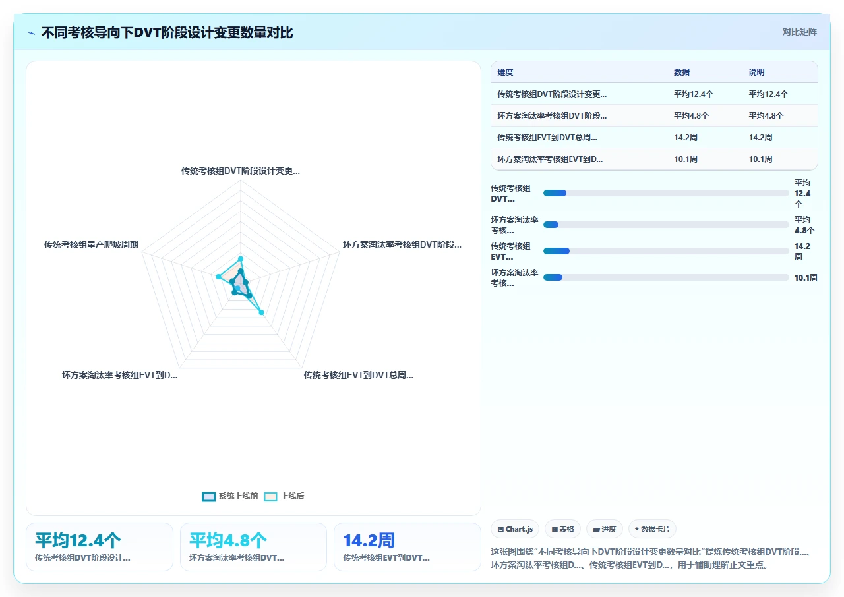Click the lightning icon beside the title
Screen dimensions: 844x597
click(32, 33)
